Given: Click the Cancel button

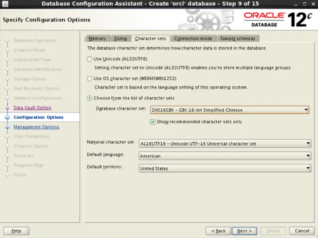Looking at the screenshot, I should pyautogui.click(x=302, y=231).
